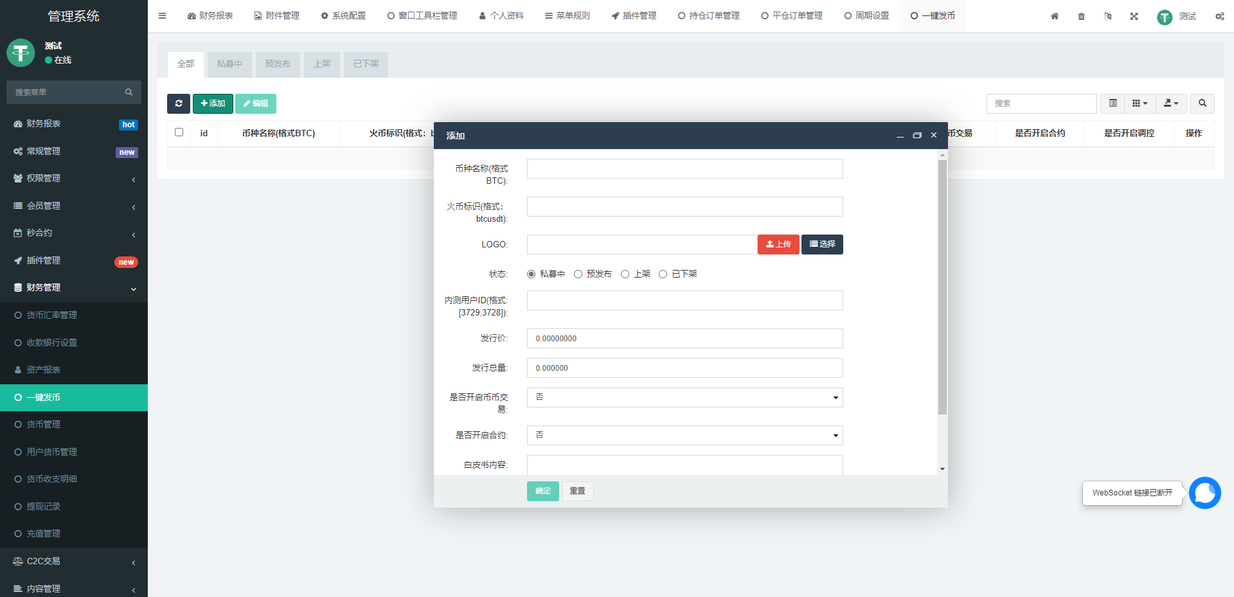Open 收款银行设置 in the sidebar
The width and height of the screenshot is (1234, 597).
coord(74,343)
